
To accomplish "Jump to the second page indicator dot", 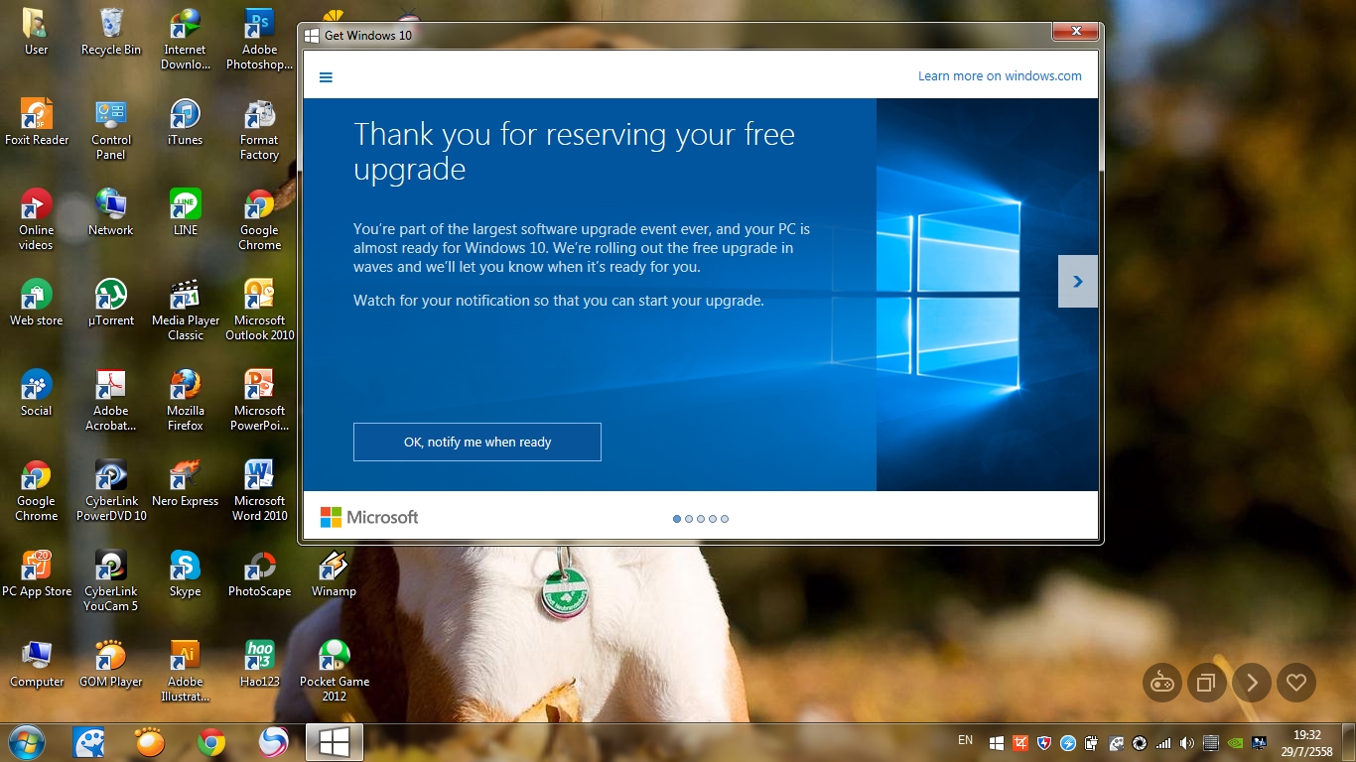I will click(689, 519).
